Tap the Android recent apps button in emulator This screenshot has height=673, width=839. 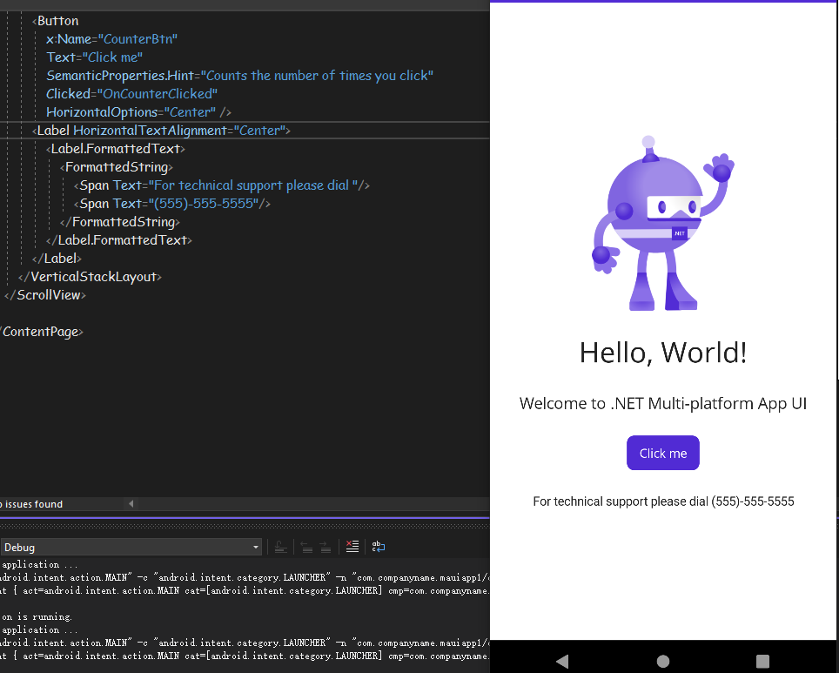(x=762, y=660)
